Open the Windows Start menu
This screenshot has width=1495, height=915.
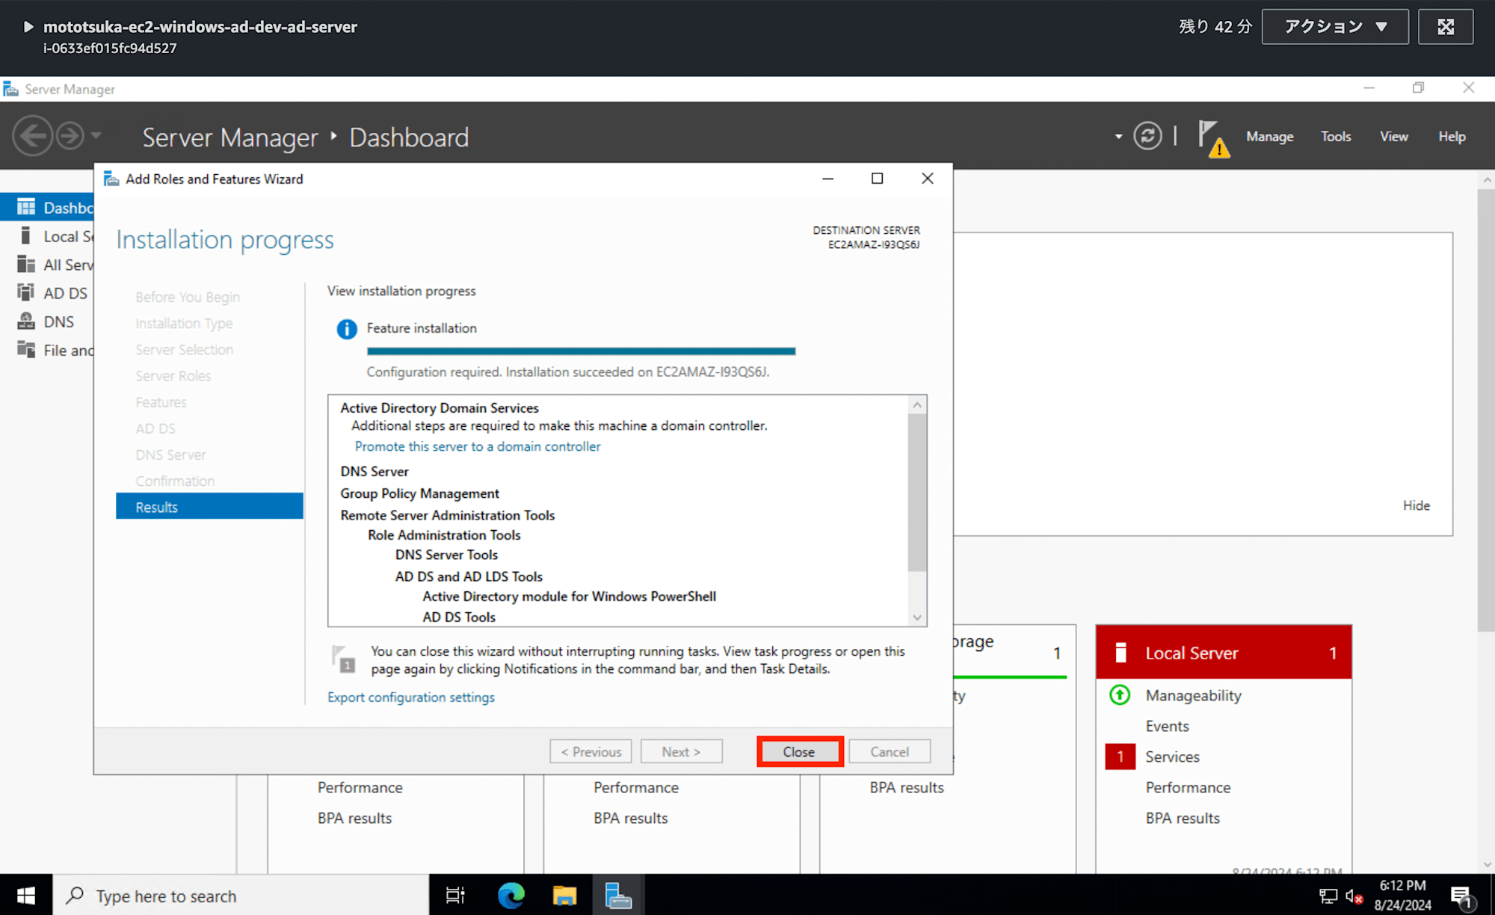(26, 895)
